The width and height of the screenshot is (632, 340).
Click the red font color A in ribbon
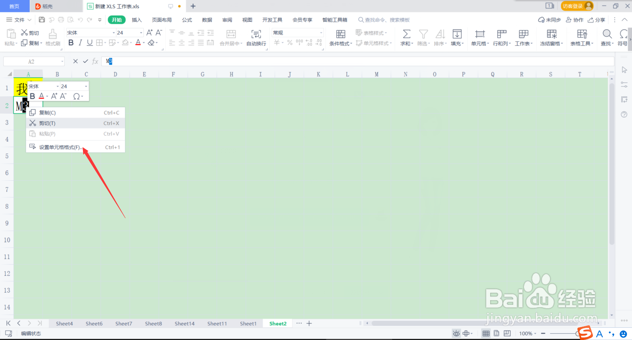tap(138, 43)
